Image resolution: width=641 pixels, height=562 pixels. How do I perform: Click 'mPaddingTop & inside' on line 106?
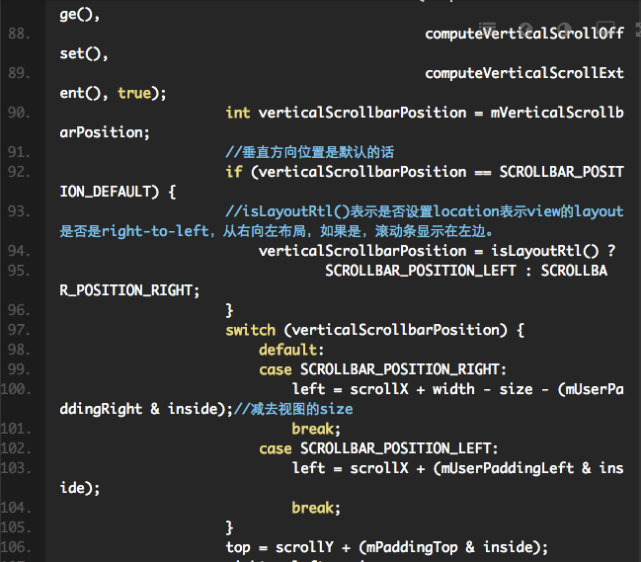(451, 546)
